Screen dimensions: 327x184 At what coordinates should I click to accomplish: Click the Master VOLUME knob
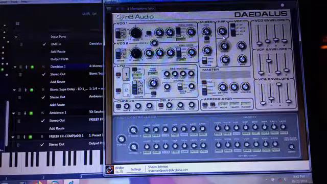point(245,86)
